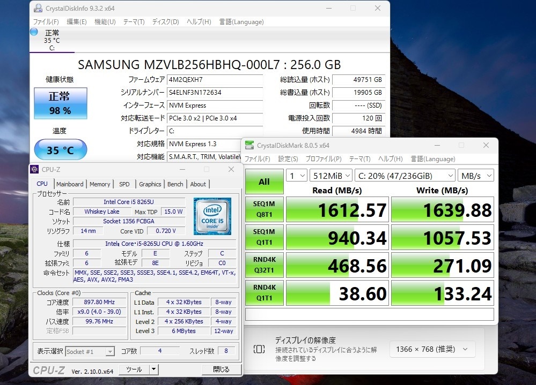Switch to the Mainboard tab in CPU-Z

tap(70, 184)
